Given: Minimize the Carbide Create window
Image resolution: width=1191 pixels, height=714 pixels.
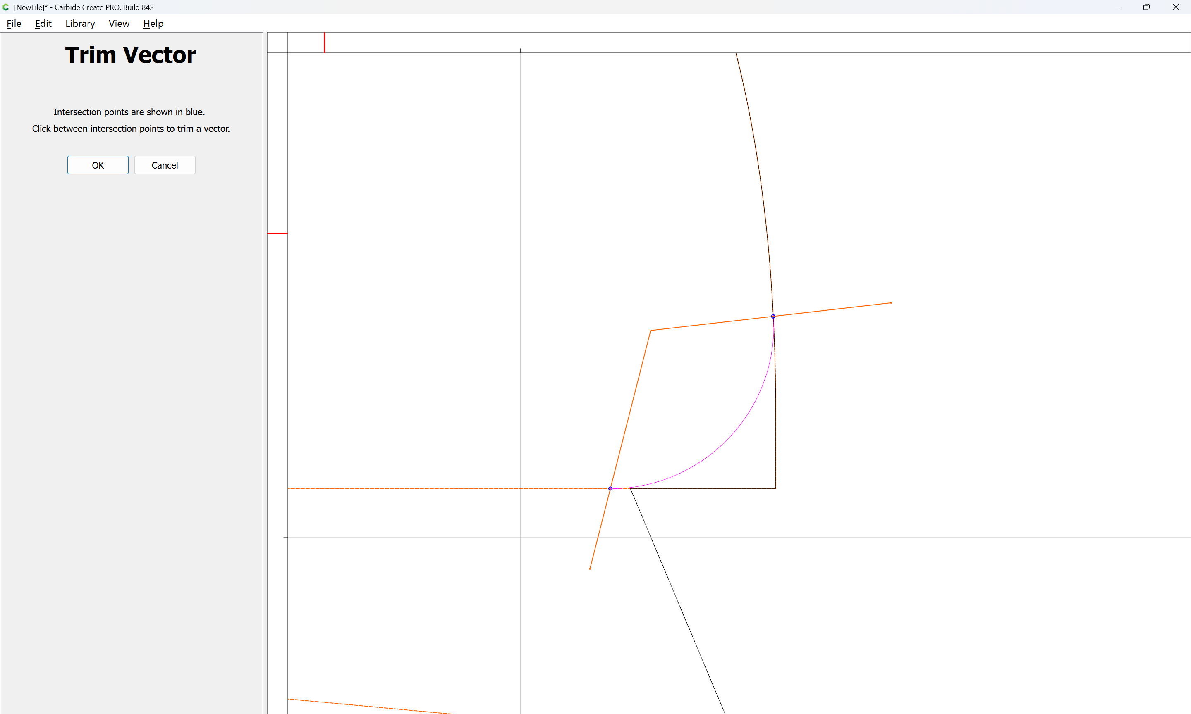Looking at the screenshot, I should click(1118, 7).
